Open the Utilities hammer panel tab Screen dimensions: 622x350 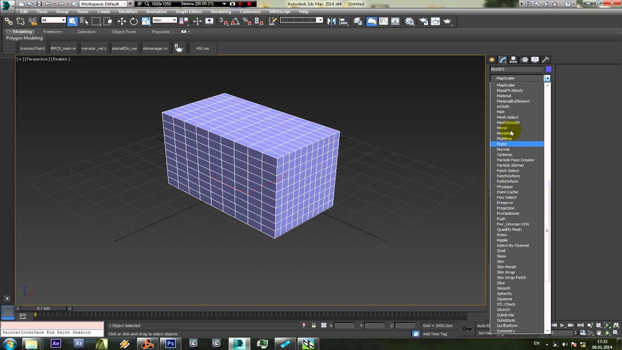coord(546,60)
